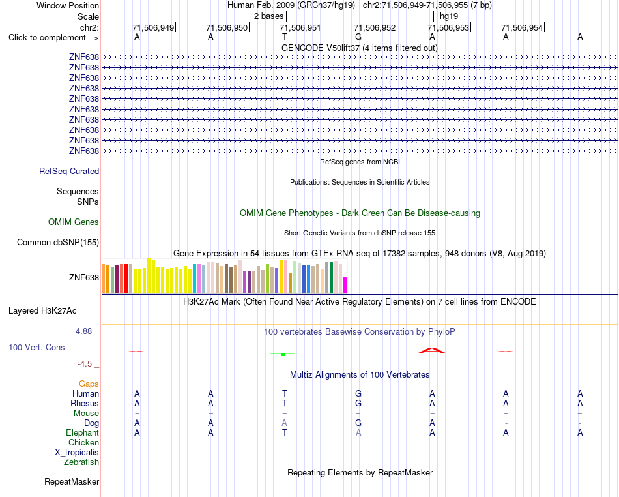Click the T base in the Human row
This screenshot has width=619, height=497.
pyautogui.click(x=285, y=393)
